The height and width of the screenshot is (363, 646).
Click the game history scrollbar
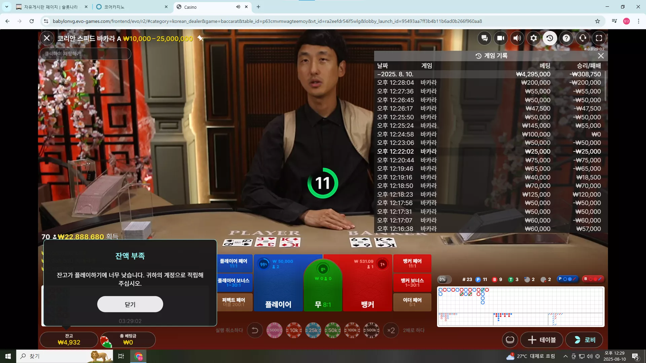click(x=606, y=86)
